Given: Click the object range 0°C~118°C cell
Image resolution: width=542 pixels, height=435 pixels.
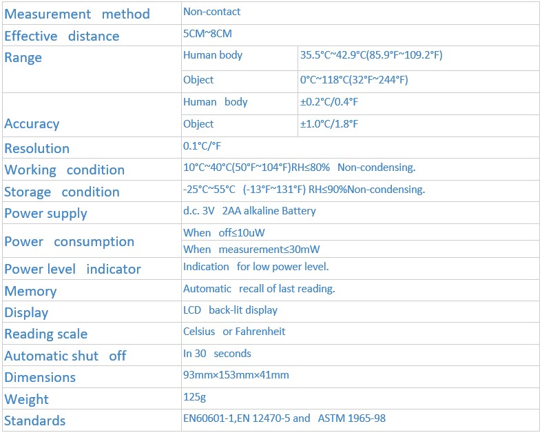Looking at the screenshot, I should click(x=354, y=80).
